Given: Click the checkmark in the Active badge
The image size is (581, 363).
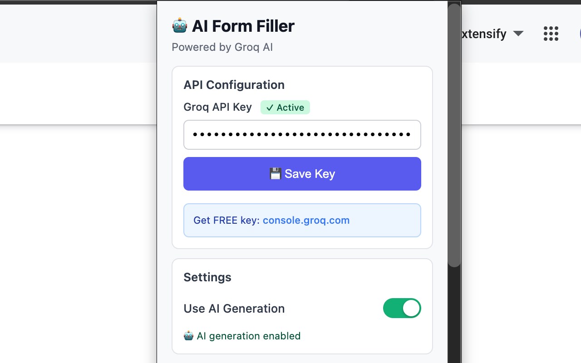Looking at the screenshot, I should 270,108.
